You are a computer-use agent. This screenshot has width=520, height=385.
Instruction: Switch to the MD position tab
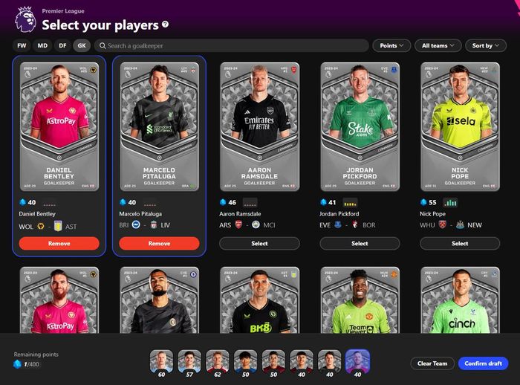[42, 45]
